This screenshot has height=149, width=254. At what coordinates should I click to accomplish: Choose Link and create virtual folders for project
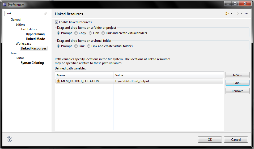103,33
